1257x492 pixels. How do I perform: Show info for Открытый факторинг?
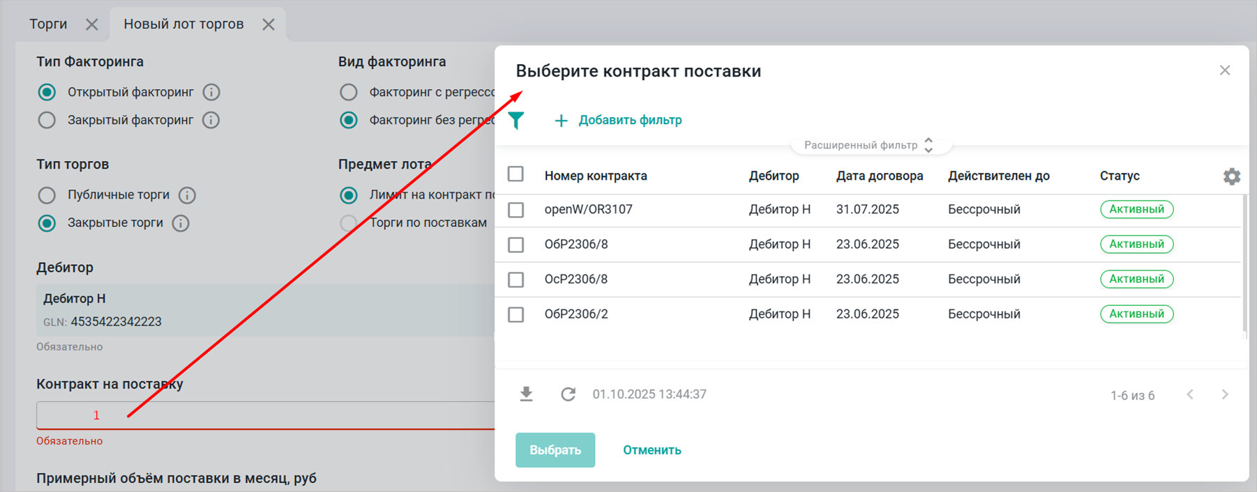tap(211, 92)
